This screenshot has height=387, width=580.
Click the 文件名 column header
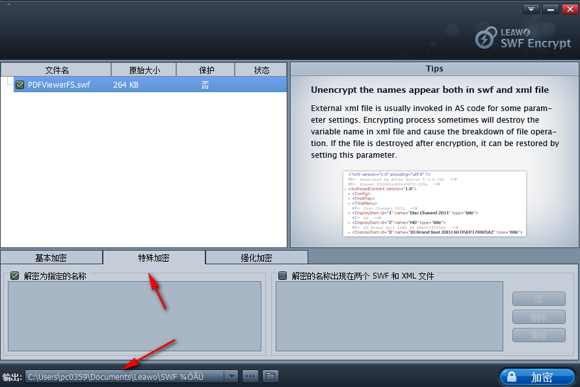[x=57, y=69]
